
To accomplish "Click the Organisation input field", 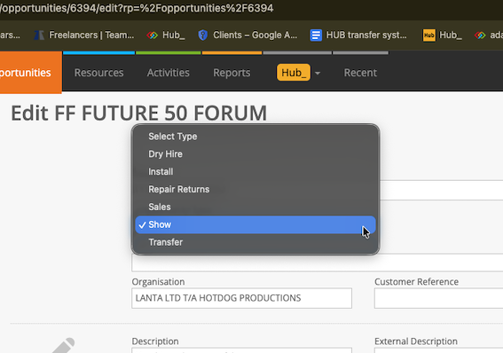I will click(241, 298).
